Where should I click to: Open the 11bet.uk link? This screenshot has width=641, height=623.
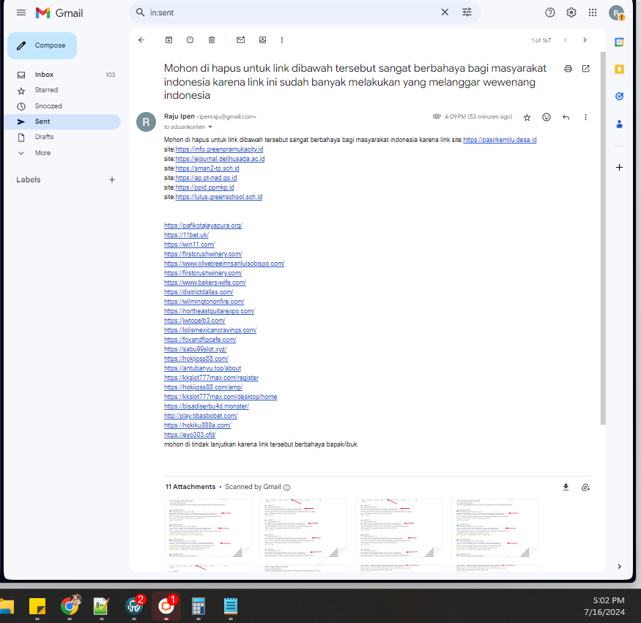[186, 235]
